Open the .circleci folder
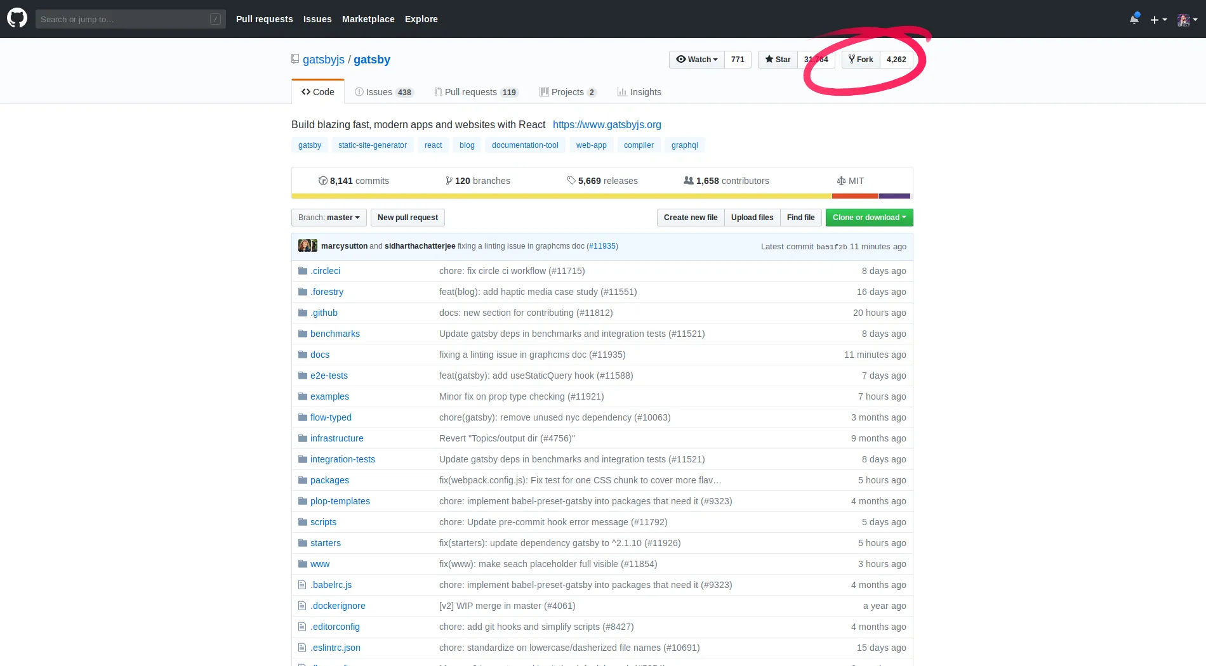Screen dimensions: 1206x666 [x=326, y=271]
